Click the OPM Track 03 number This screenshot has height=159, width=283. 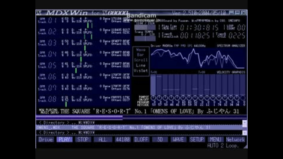tap(52, 43)
